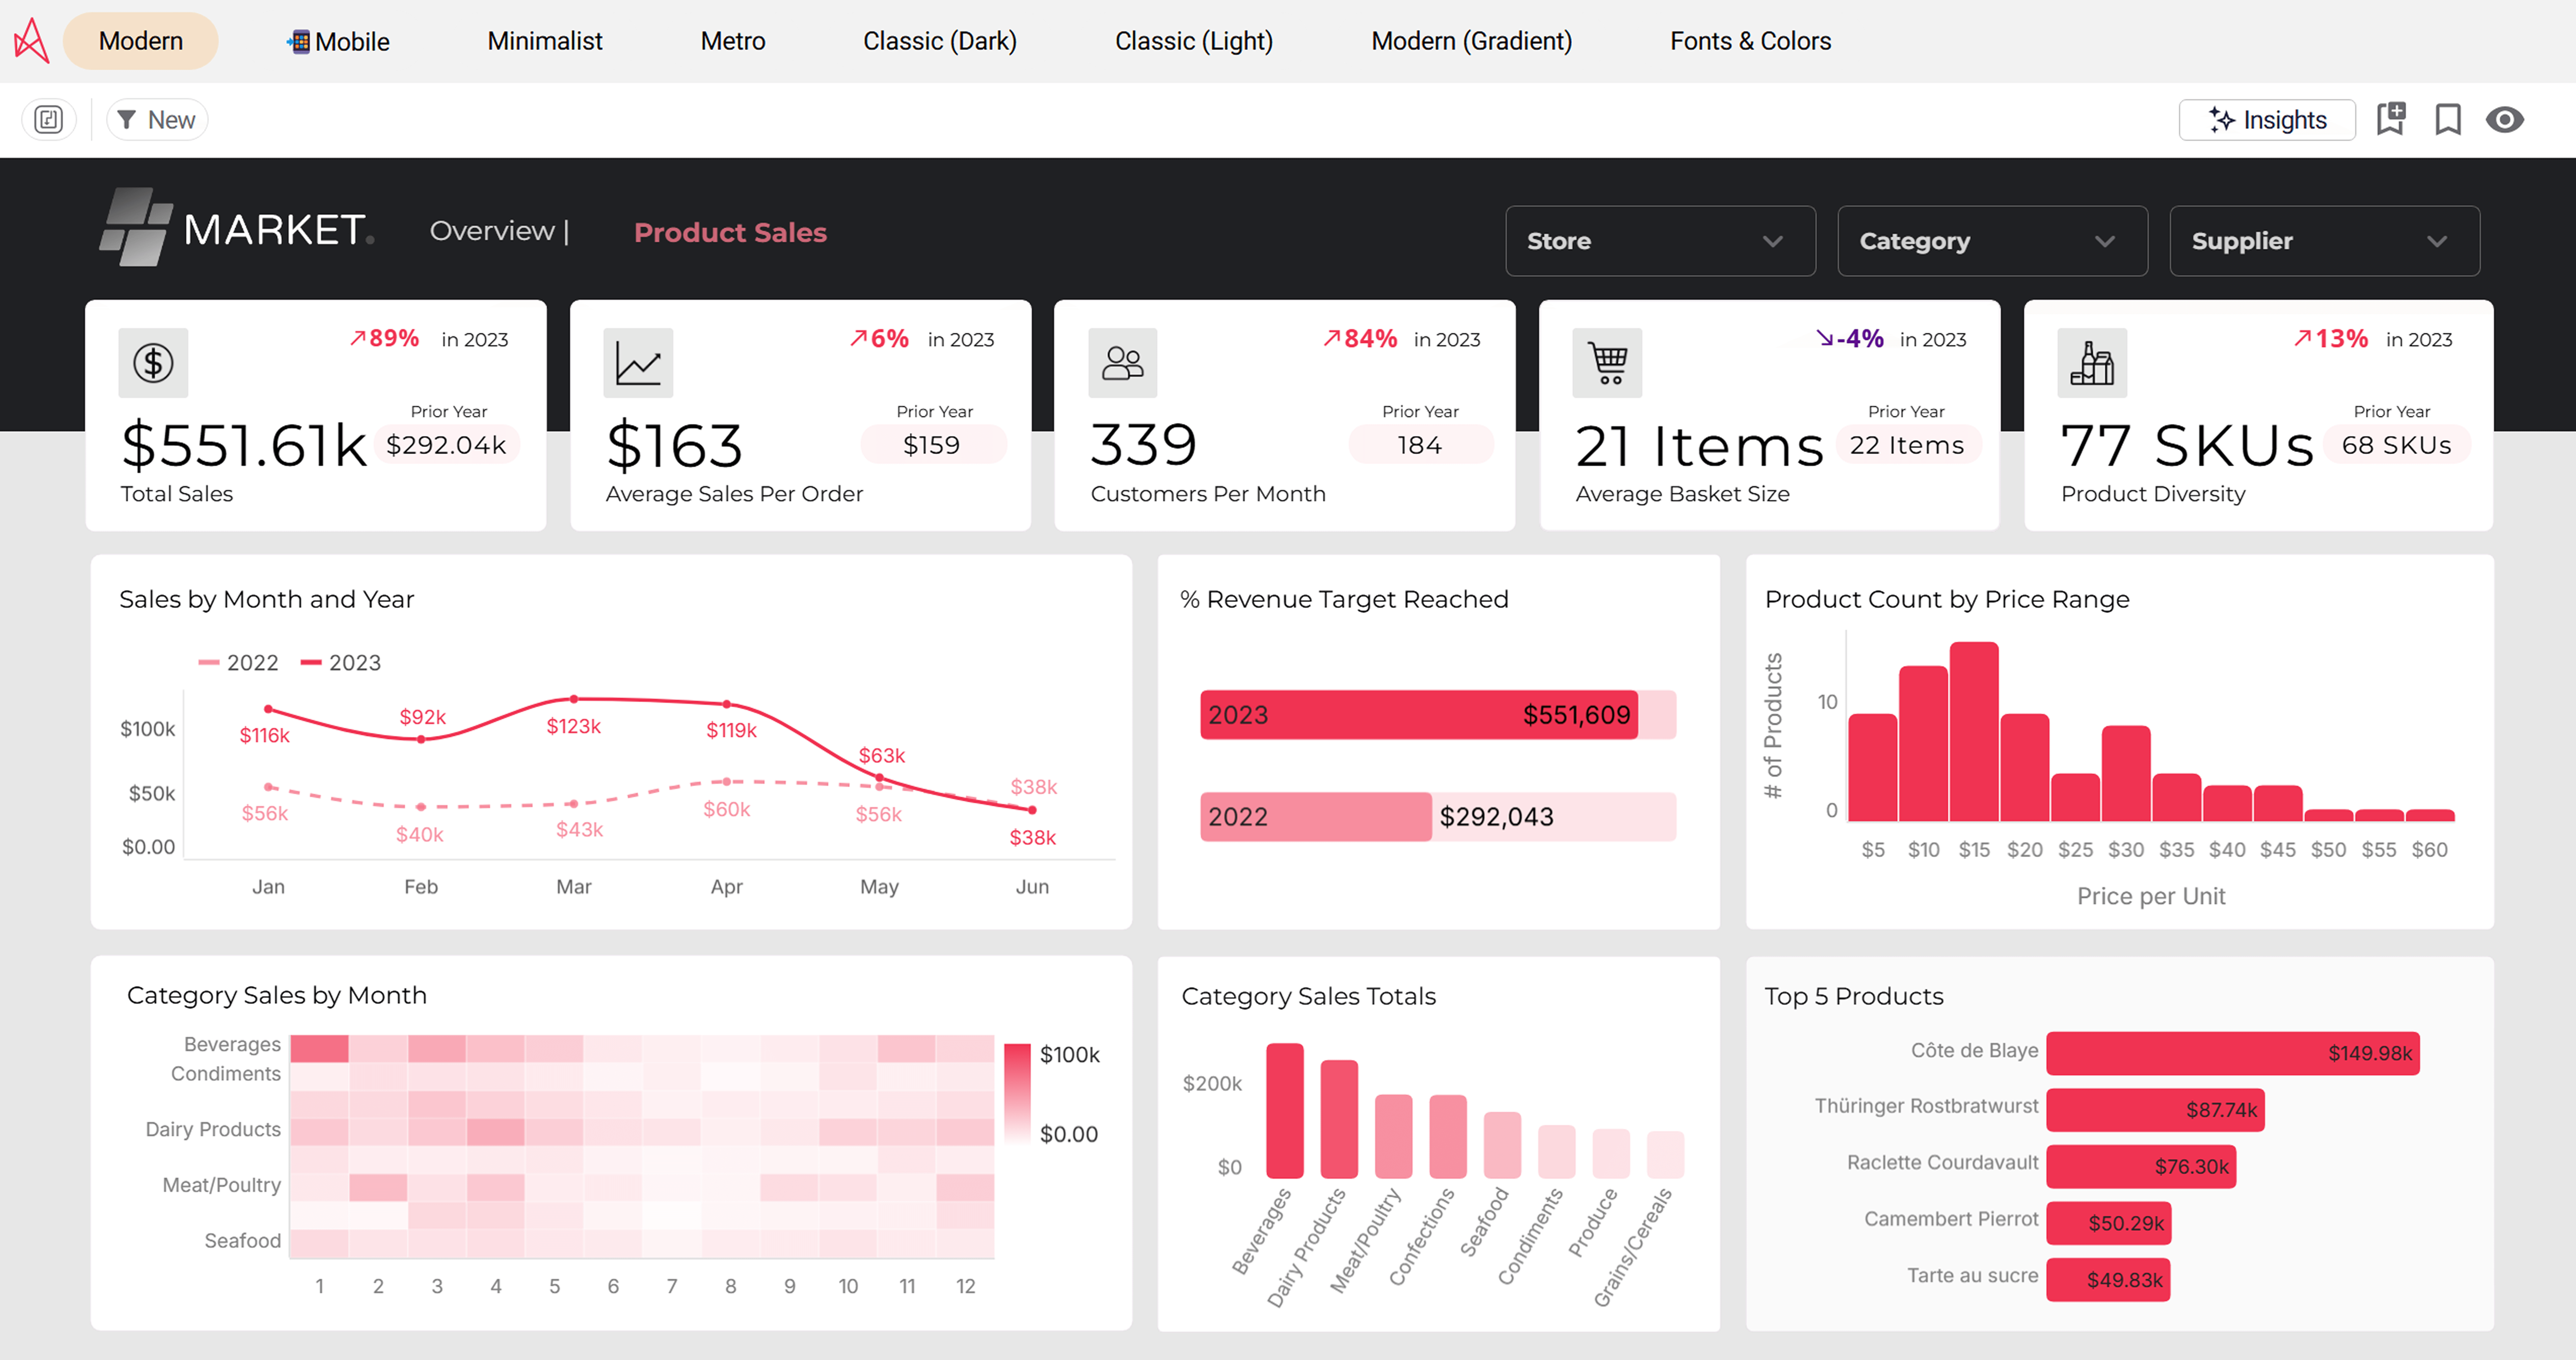Click the line chart Average Sales icon
The height and width of the screenshot is (1360, 2576).
pos(638,363)
